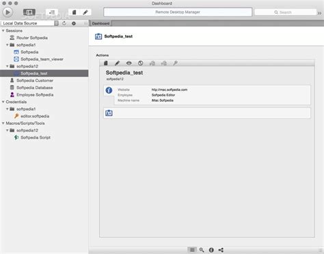Click the blocked circle icon in Actions bar
The height and width of the screenshot is (254, 324).
(x=141, y=63)
